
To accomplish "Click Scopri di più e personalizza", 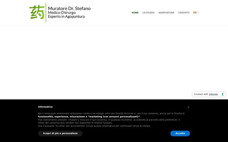I will [60, 133].
